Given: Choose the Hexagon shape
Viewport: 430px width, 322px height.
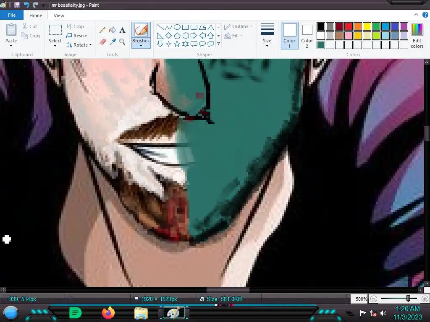Looking at the screenshot, I should click(x=185, y=36).
